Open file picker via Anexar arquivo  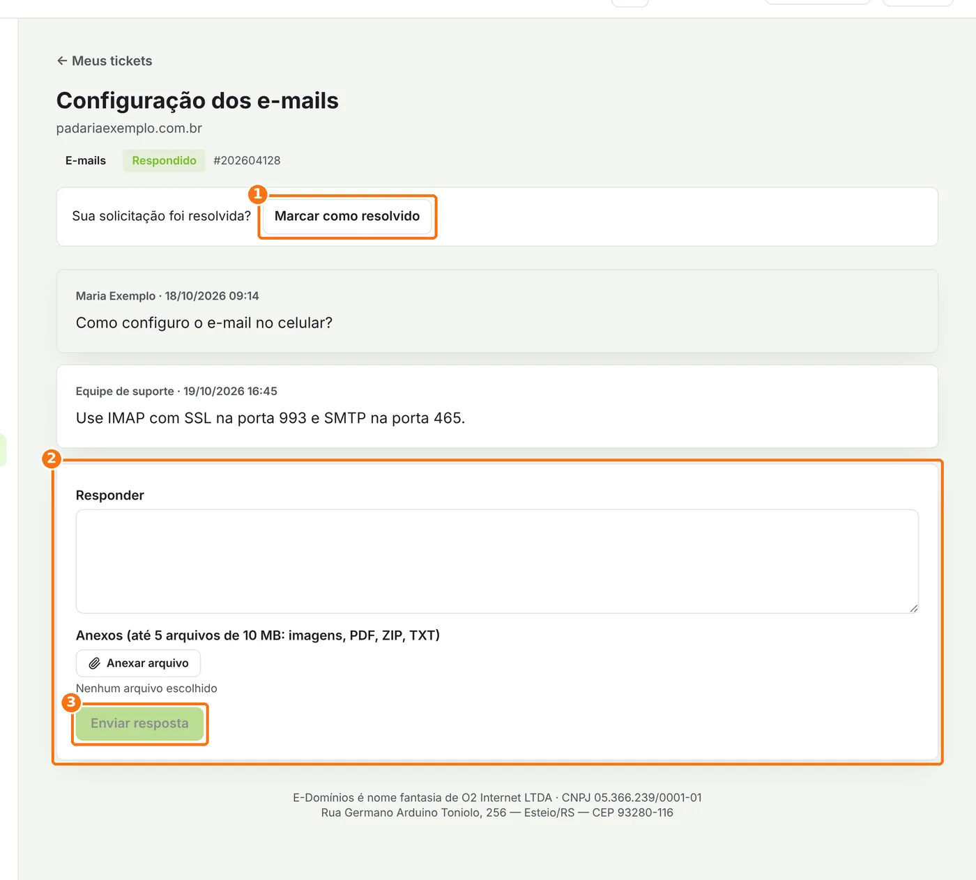138,663
